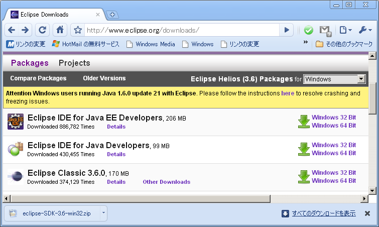Go back to the previous page
The width and height of the screenshot is (379, 227).
pyautogui.click(x=12, y=30)
